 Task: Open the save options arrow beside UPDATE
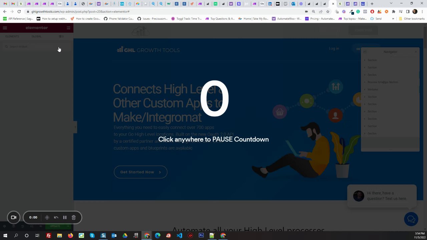(x=68, y=226)
